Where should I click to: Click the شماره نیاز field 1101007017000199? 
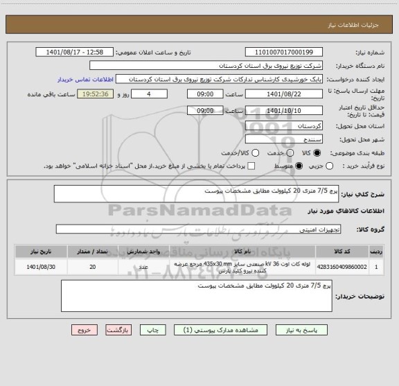[x=284, y=52]
